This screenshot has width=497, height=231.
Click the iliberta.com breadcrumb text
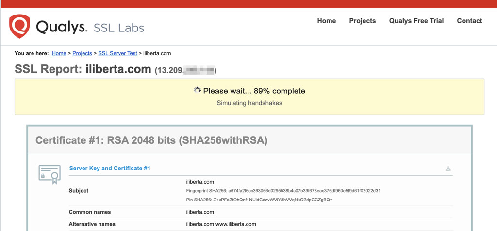(157, 53)
